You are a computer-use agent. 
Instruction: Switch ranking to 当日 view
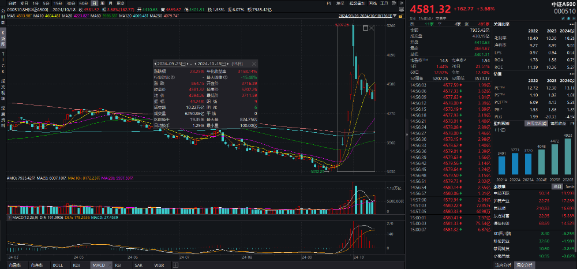[556, 186]
